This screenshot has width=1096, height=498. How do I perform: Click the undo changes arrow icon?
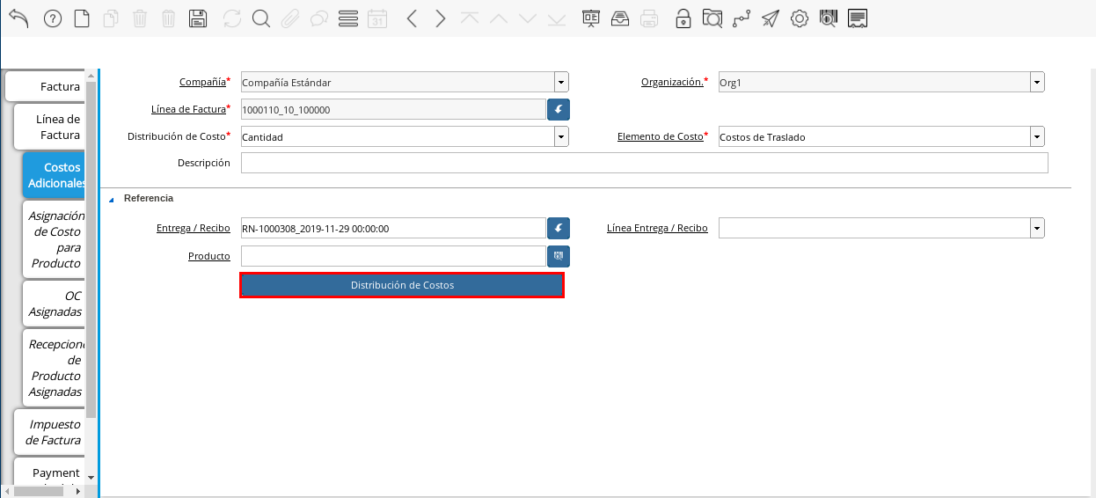18,18
